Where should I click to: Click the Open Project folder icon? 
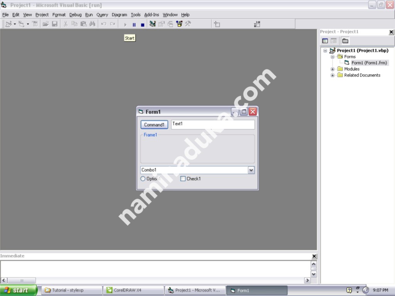(x=46, y=24)
